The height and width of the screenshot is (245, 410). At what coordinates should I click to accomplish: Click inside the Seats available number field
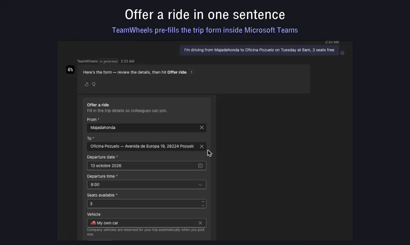(x=143, y=204)
